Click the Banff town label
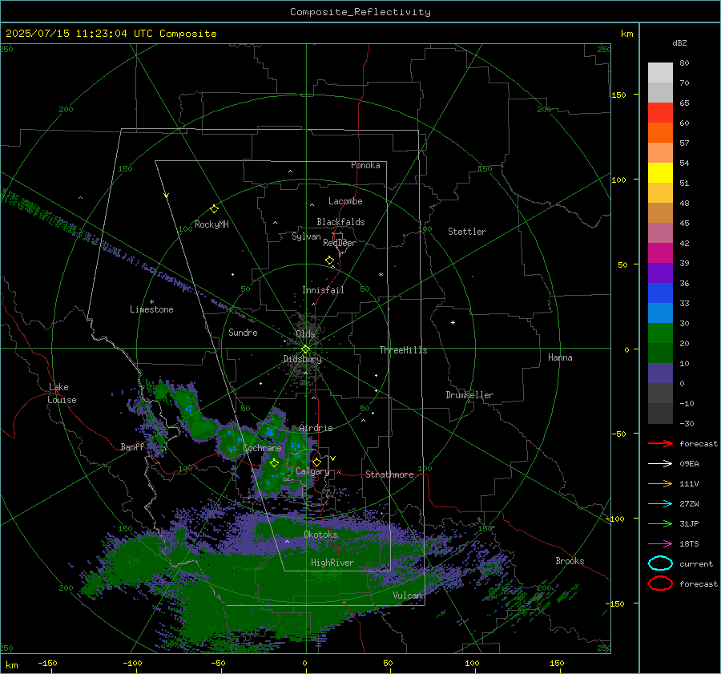 132,446
